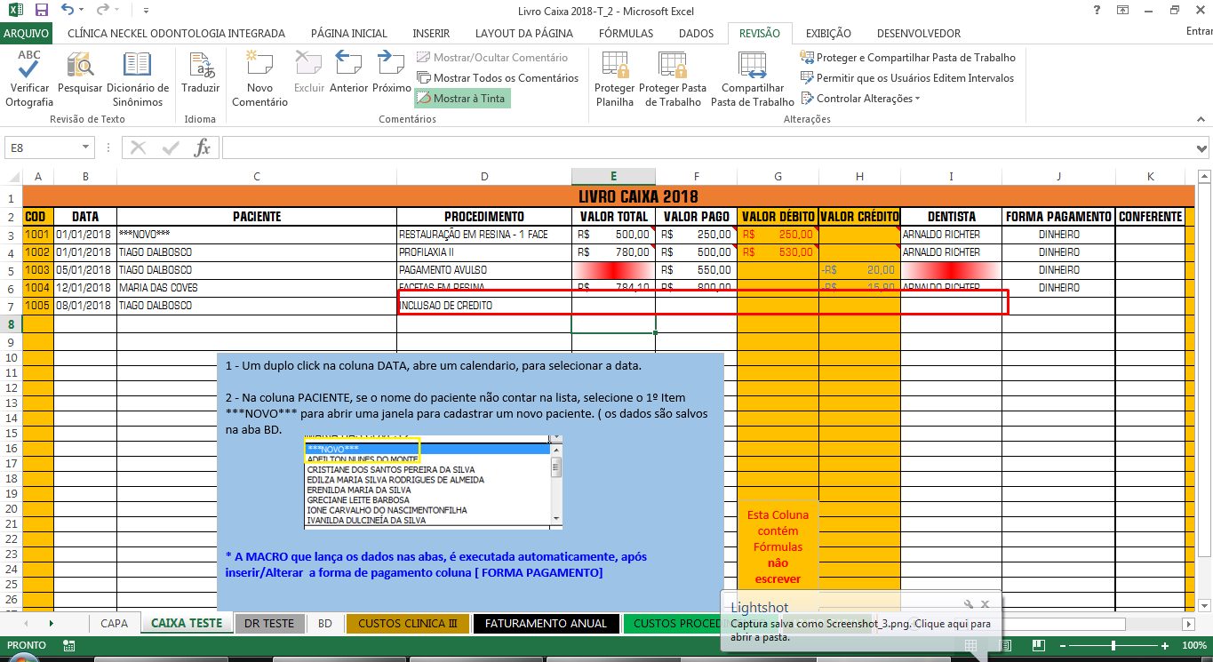The image size is (1213, 662).
Task: Click Mostrar Todos os Comentários
Action: [497, 78]
